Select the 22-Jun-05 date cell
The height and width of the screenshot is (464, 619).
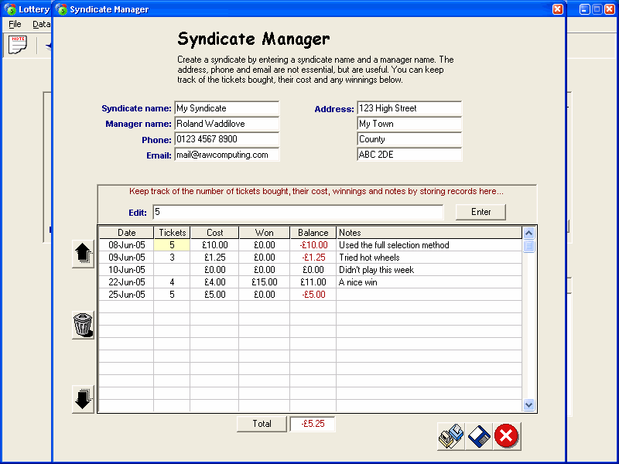(126, 282)
